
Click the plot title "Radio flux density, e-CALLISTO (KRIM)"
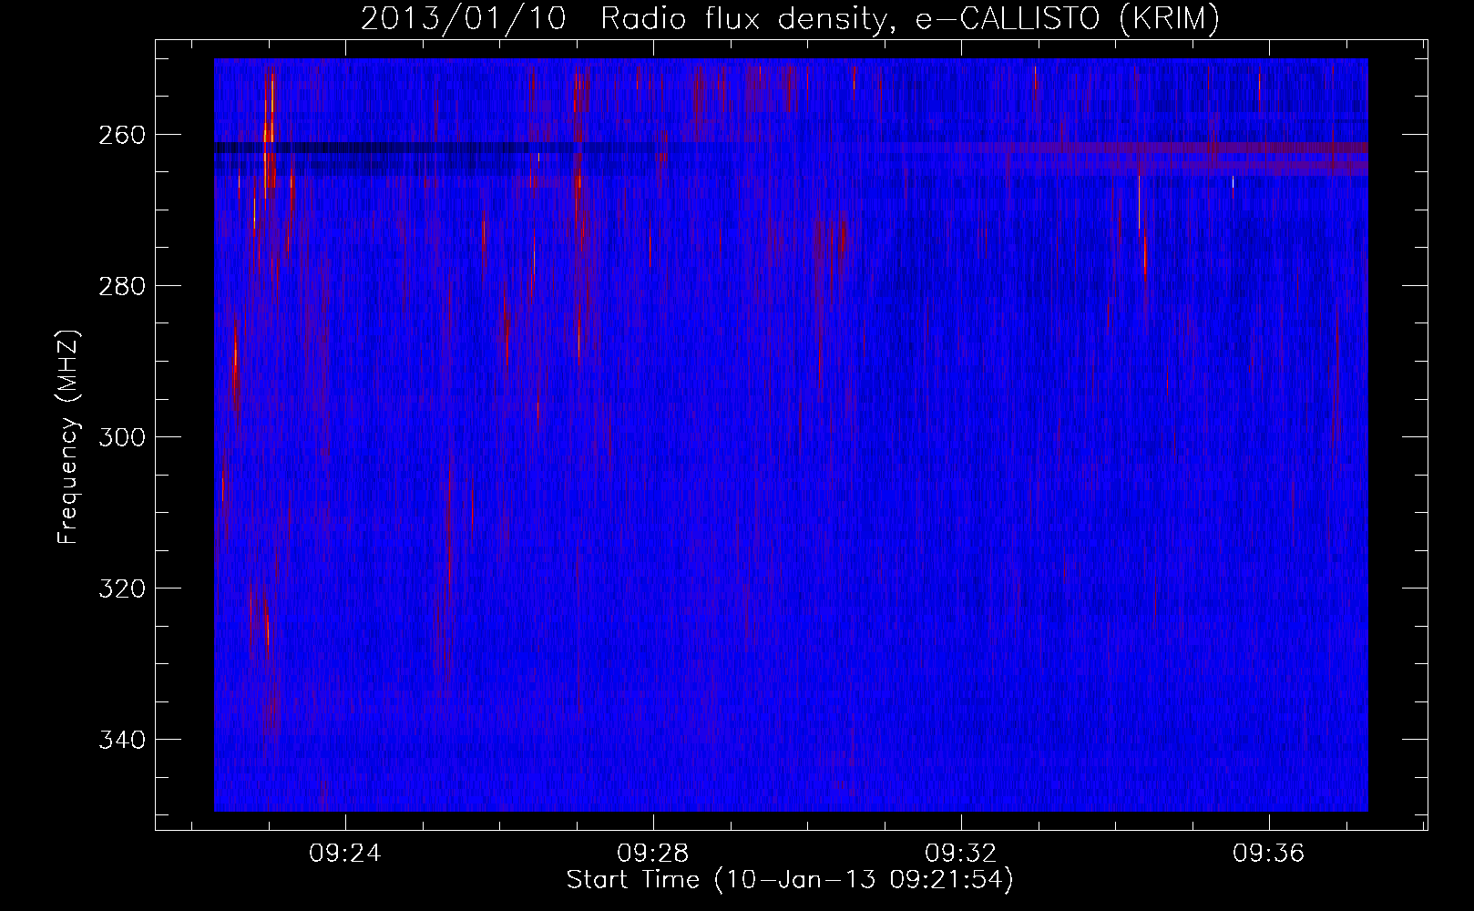pos(910,19)
